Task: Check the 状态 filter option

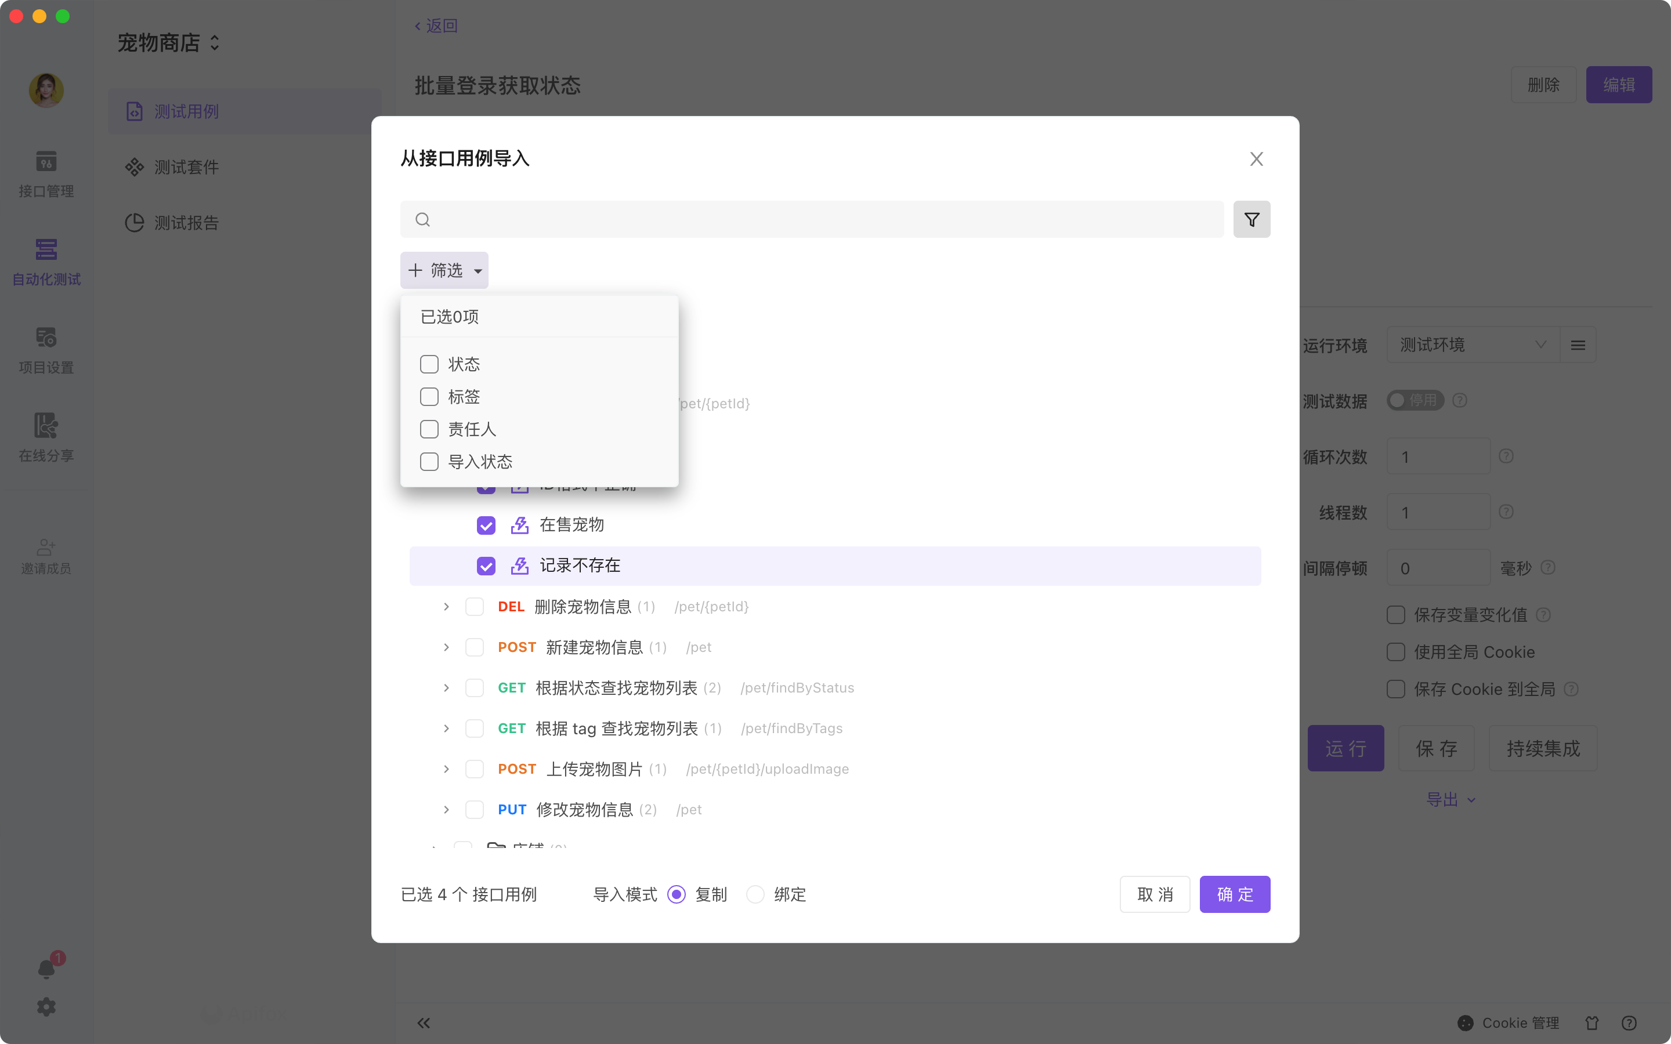Action: coord(429,364)
